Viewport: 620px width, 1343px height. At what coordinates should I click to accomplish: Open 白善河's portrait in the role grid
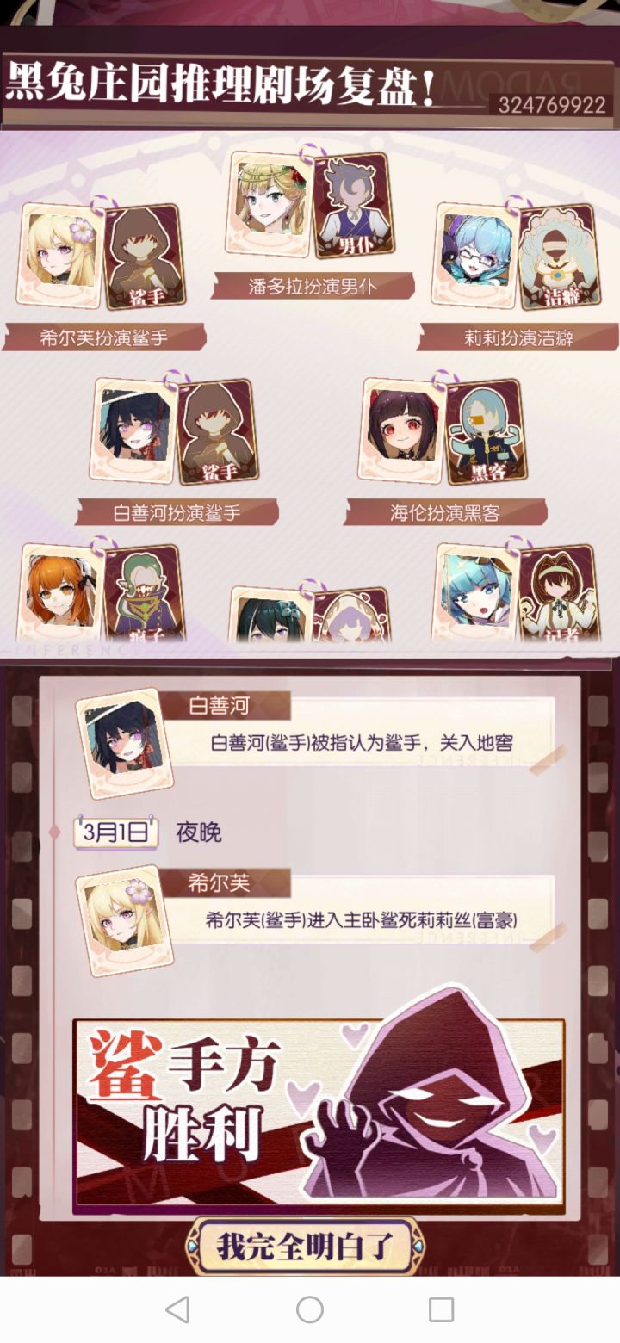(x=133, y=430)
